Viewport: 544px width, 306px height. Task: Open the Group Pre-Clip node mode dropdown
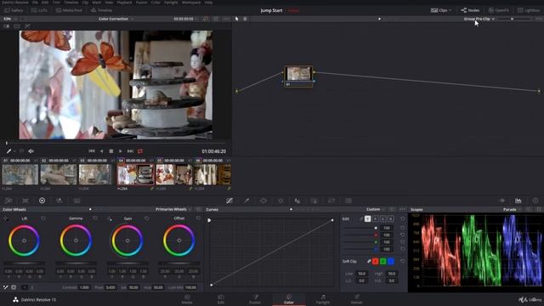[x=479, y=19]
